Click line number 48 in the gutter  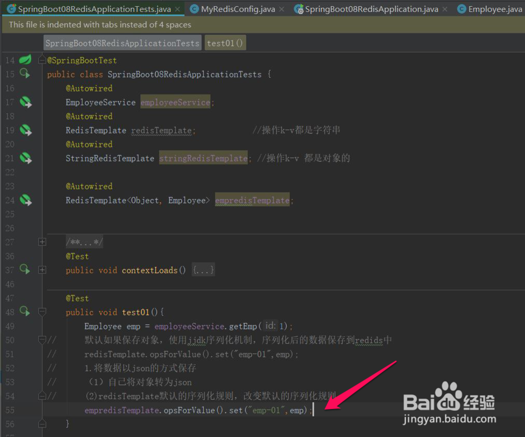10,312
